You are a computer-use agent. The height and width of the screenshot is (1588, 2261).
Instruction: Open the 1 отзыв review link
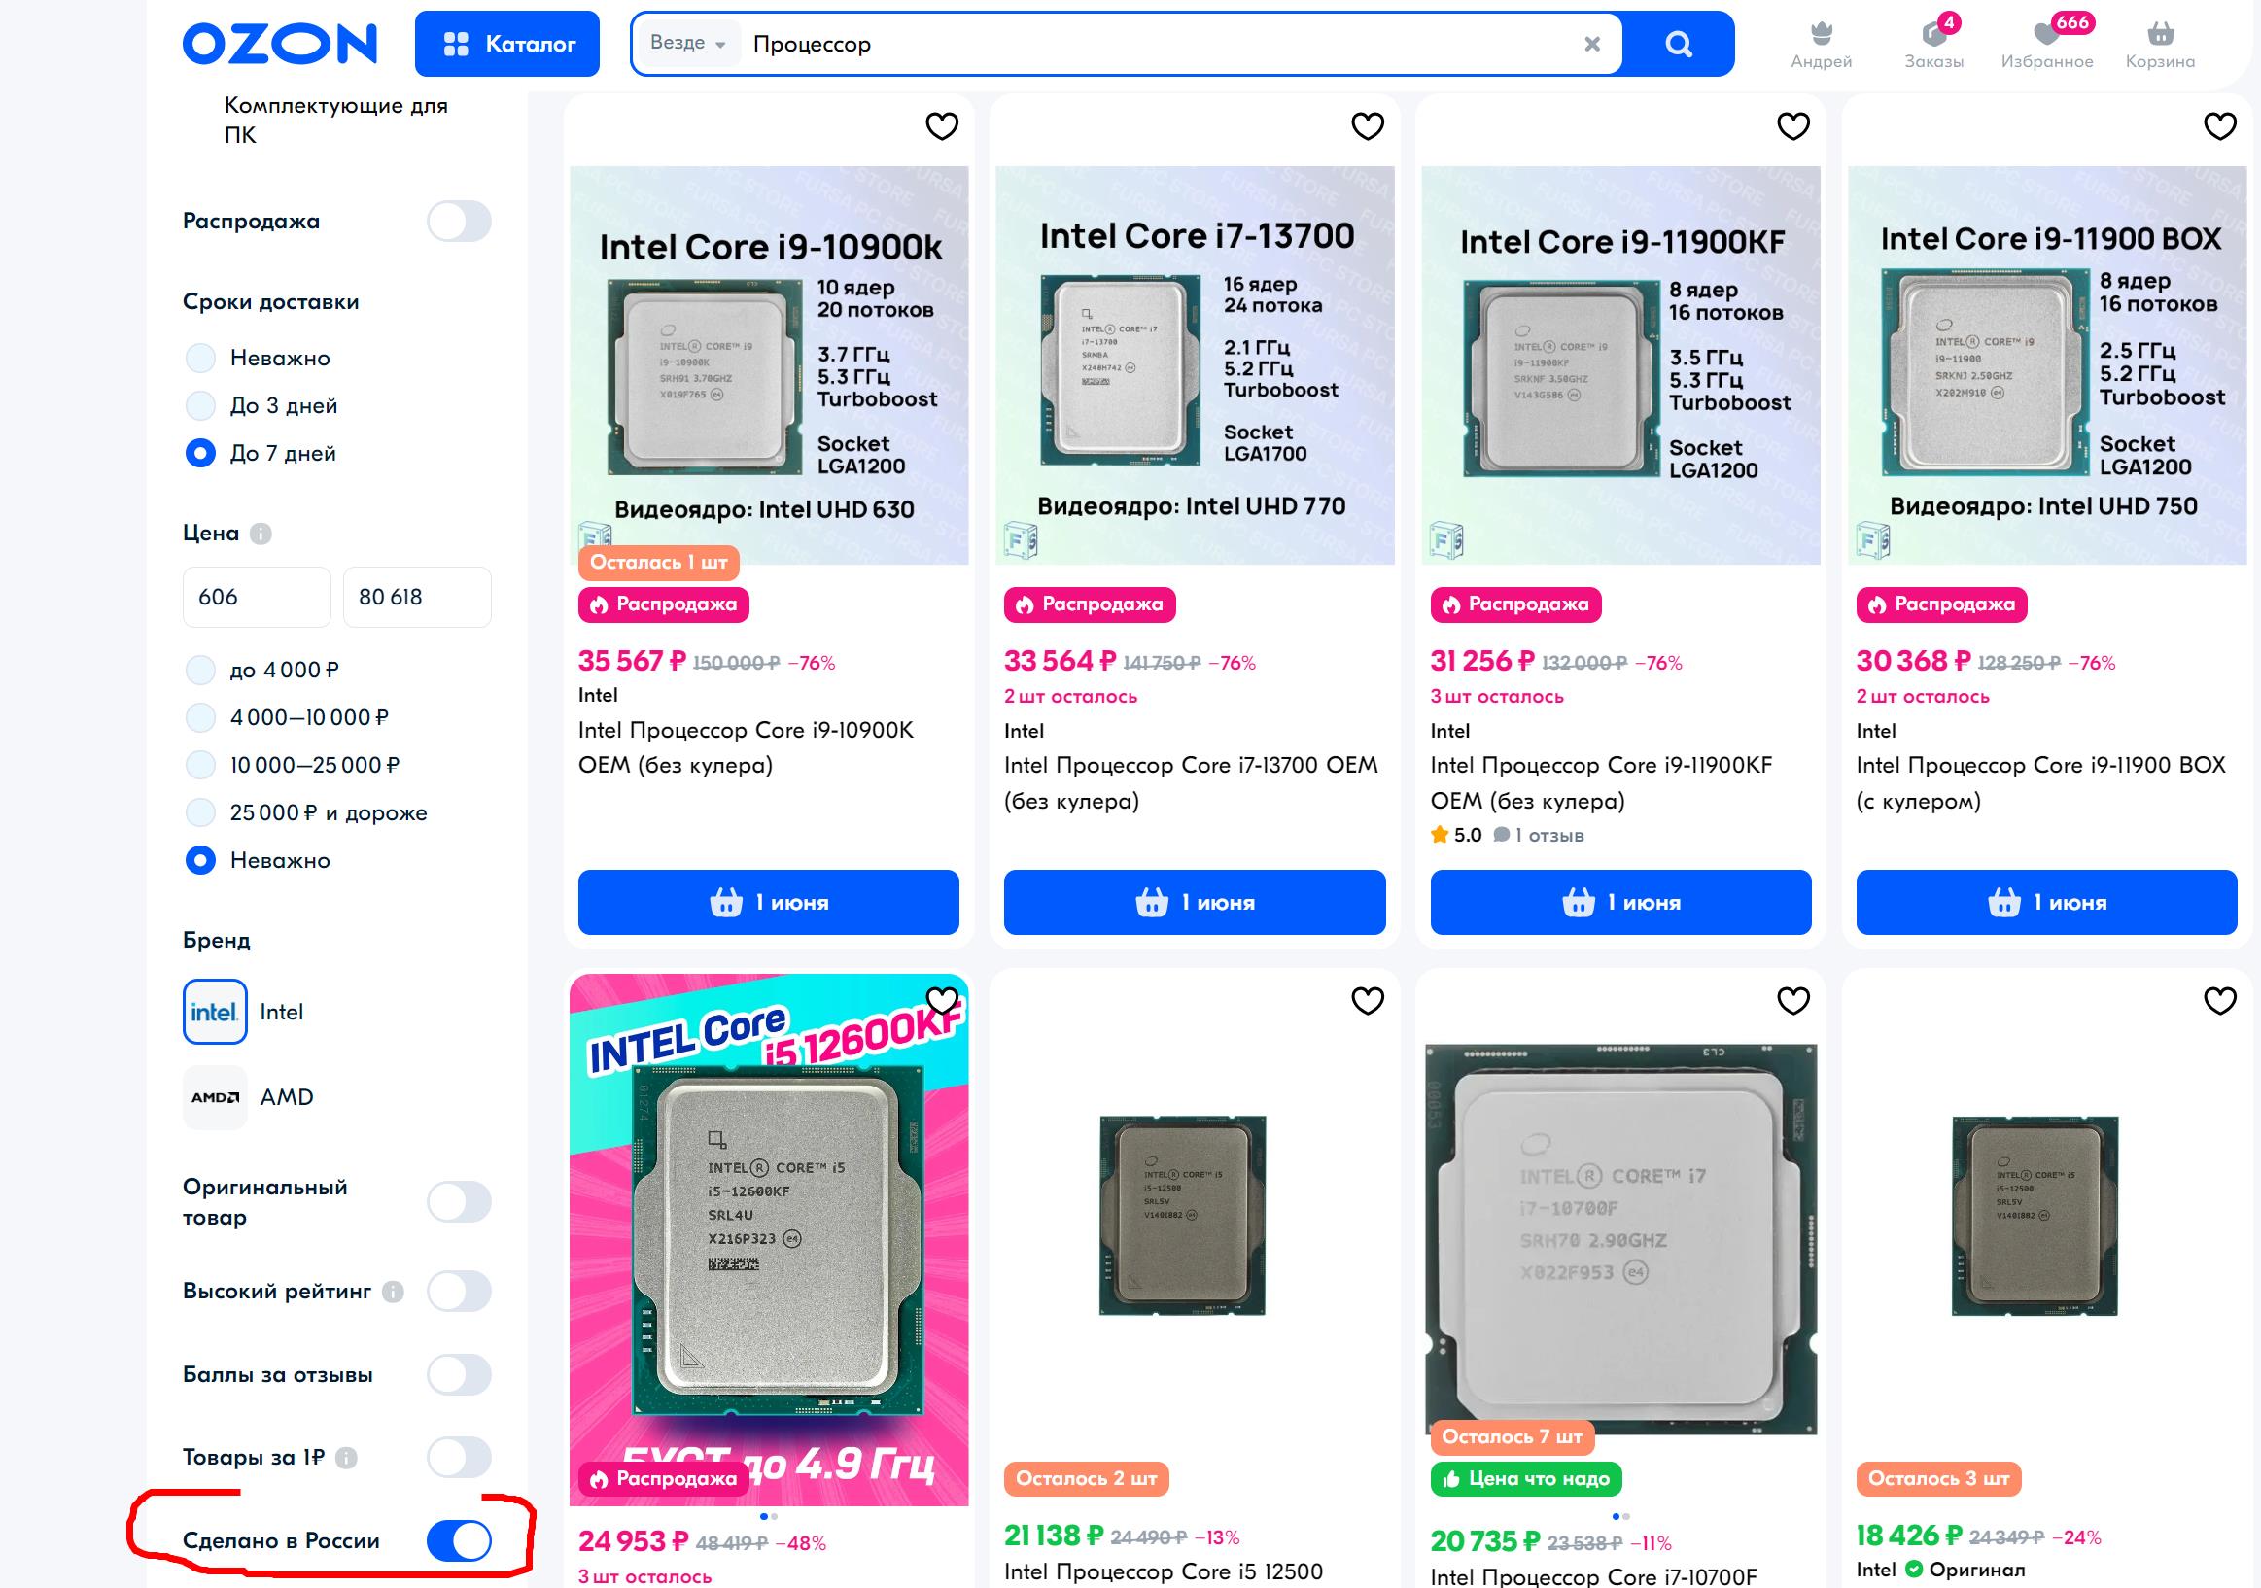click(1539, 835)
